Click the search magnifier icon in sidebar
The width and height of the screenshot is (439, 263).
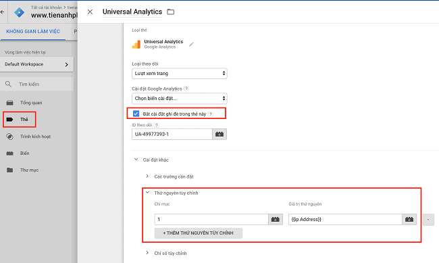[8, 84]
